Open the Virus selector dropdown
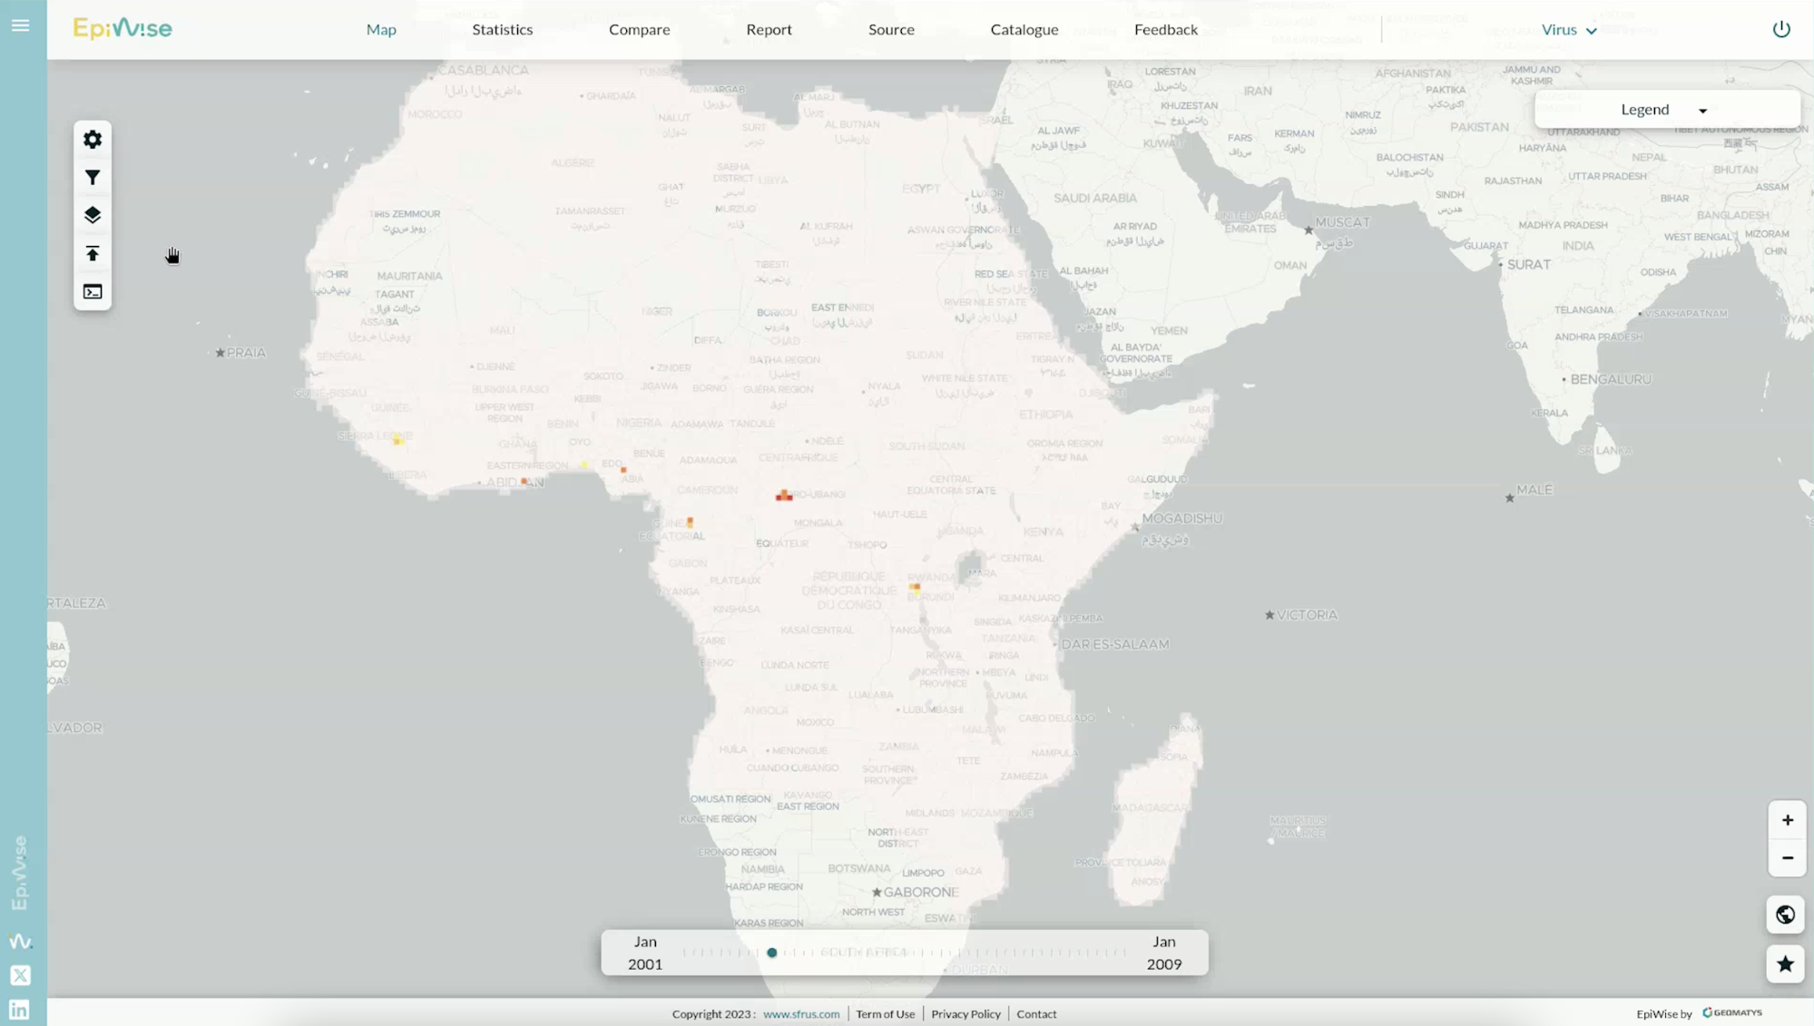Image resolution: width=1814 pixels, height=1026 pixels. click(1568, 30)
